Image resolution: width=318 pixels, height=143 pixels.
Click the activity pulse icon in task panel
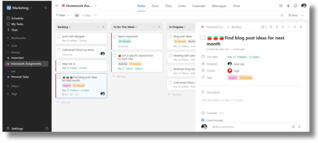click(283, 27)
